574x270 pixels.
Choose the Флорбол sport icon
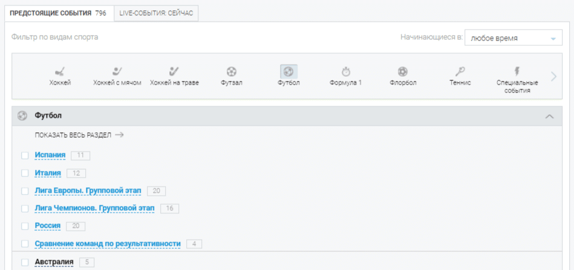403,71
